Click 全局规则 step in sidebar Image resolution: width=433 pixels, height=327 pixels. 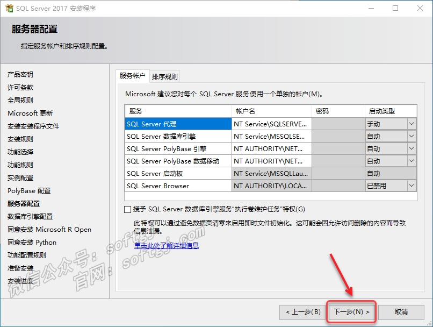[20, 101]
